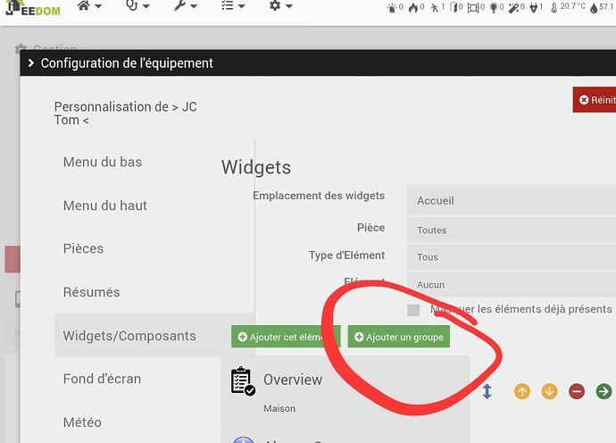The width and height of the screenshot is (616, 443).
Task: Click the magic wand summary icon
Action: 514,8
